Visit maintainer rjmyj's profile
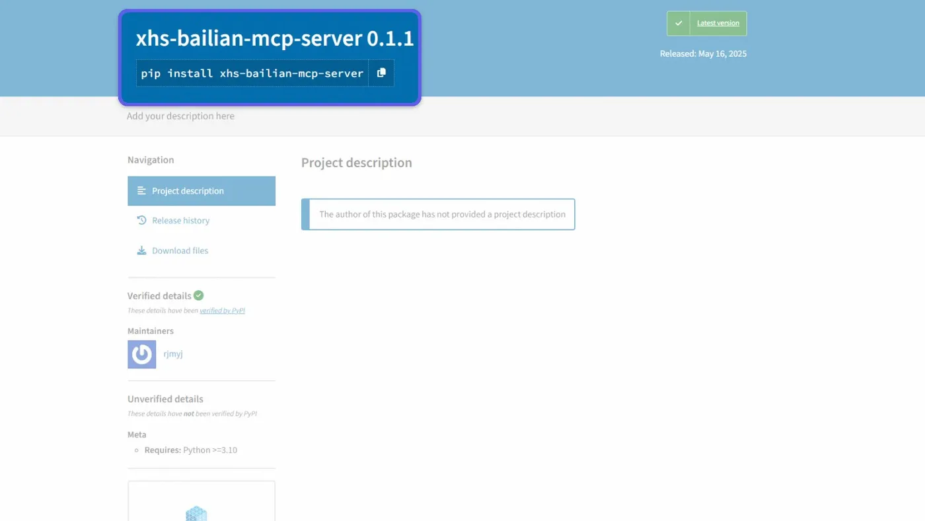Viewport: 925px width, 521px height. (x=173, y=354)
